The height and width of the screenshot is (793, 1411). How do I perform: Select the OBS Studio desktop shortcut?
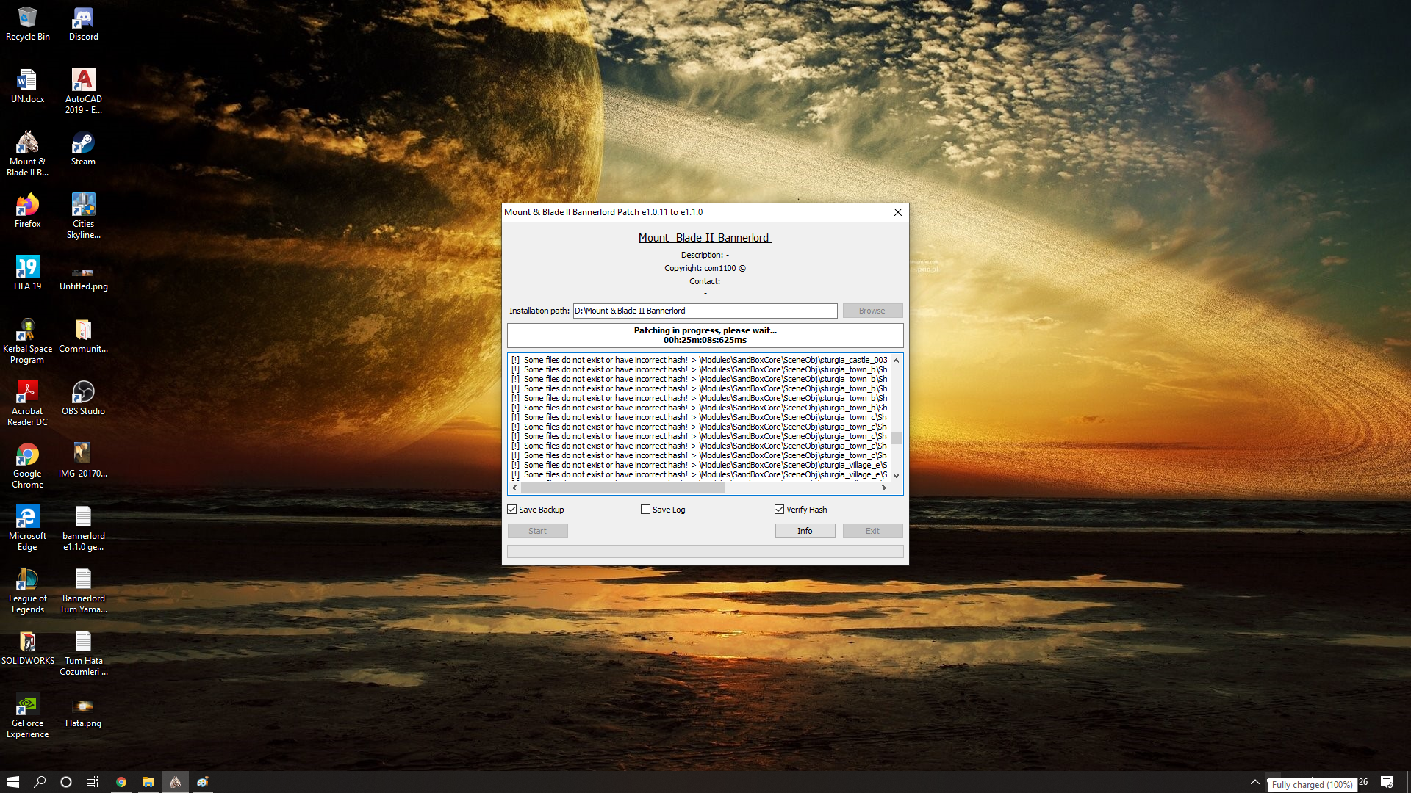(x=83, y=398)
